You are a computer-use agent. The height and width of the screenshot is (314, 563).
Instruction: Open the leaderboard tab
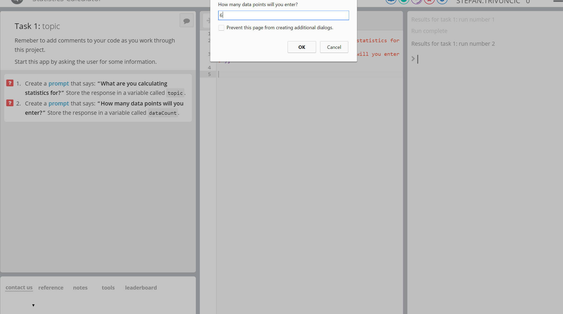tap(141, 288)
